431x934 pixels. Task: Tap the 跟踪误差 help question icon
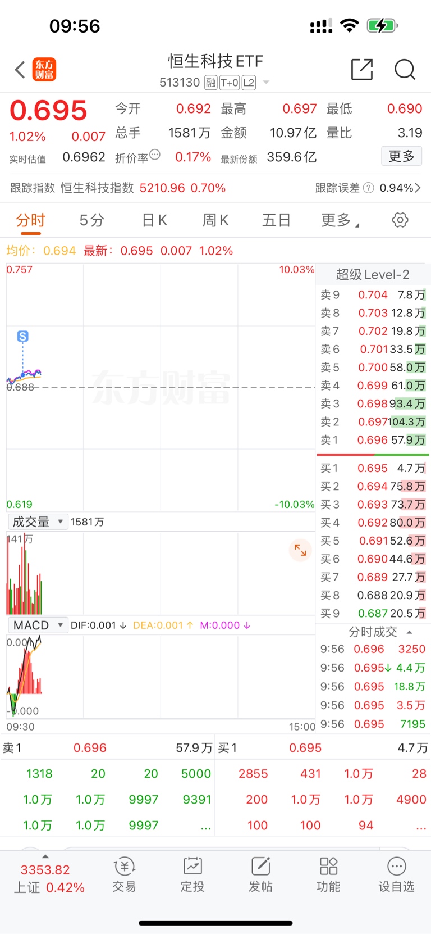click(368, 188)
